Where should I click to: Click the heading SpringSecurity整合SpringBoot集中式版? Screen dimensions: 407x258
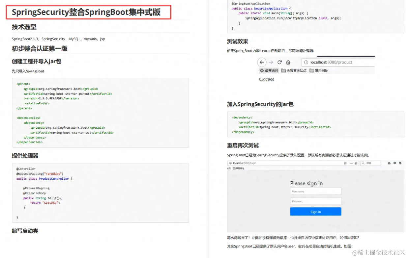click(x=86, y=12)
